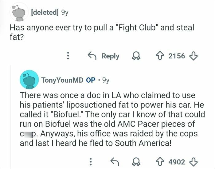Downvote the Fight Club comment
The height and width of the screenshot is (169, 215).
pos(193,56)
